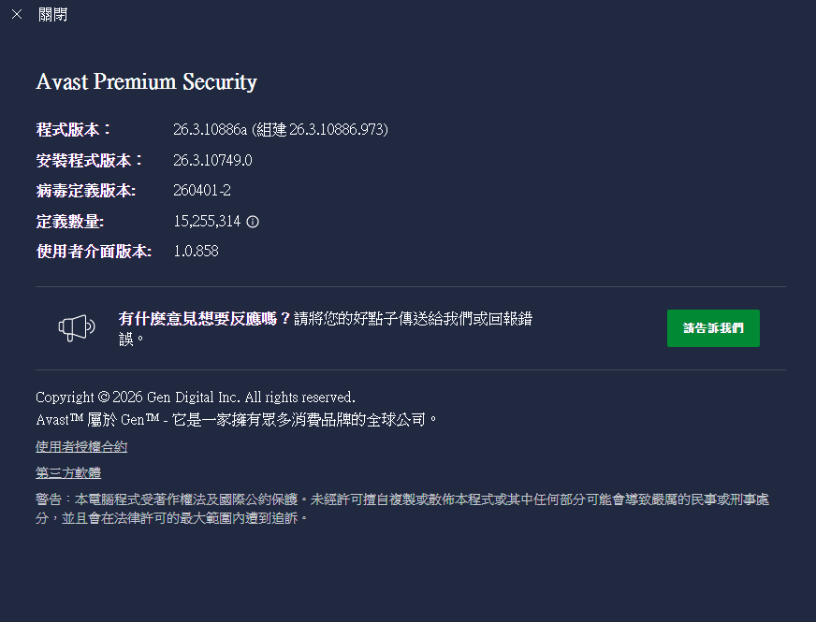Click the megaphone feedback icon

(77, 326)
